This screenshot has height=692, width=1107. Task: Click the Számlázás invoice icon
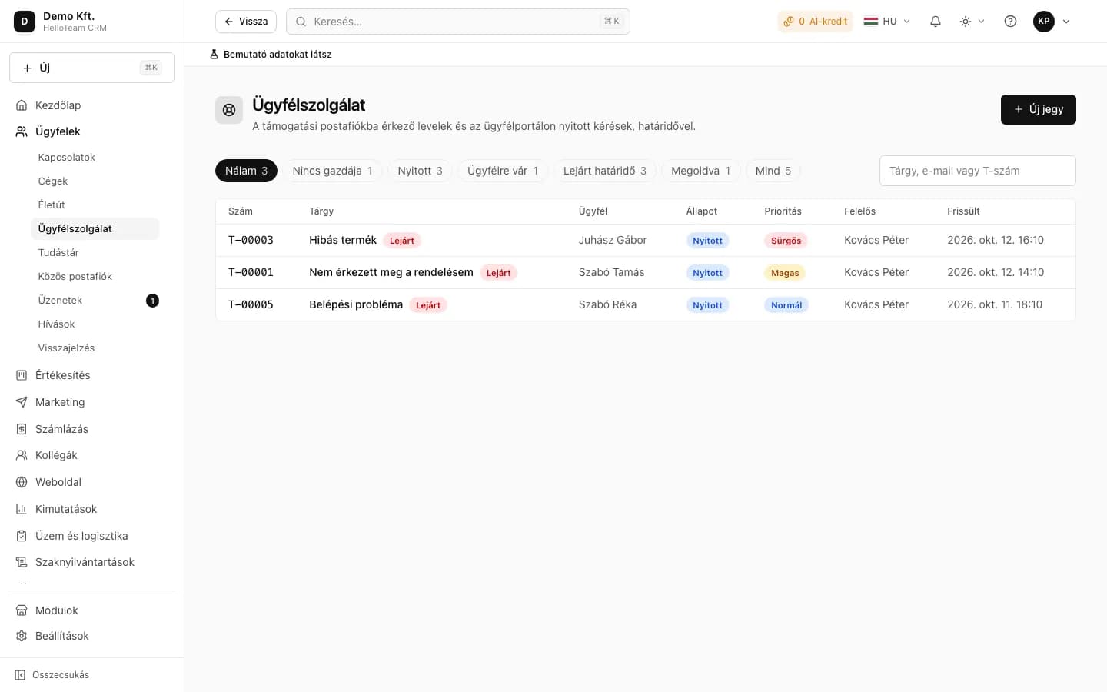pyautogui.click(x=22, y=429)
